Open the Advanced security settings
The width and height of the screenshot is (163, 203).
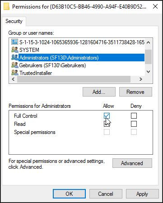(x=132, y=163)
